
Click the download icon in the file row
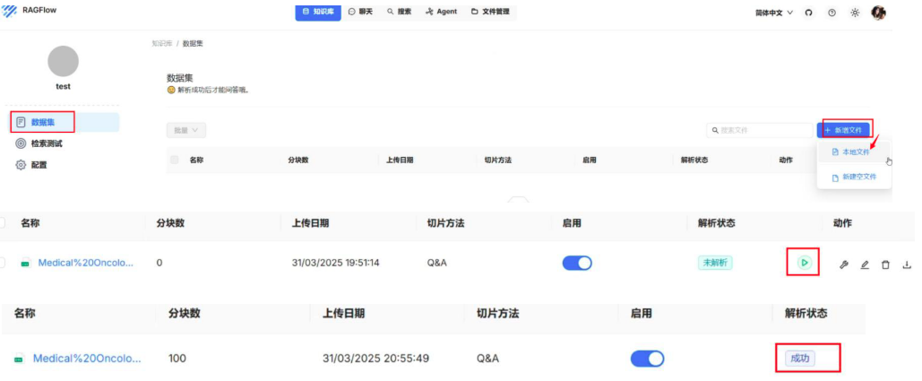[x=907, y=264]
